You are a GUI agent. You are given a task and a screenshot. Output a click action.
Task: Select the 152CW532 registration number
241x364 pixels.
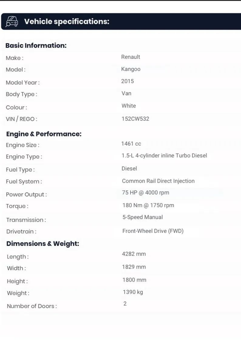tap(135, 119)
